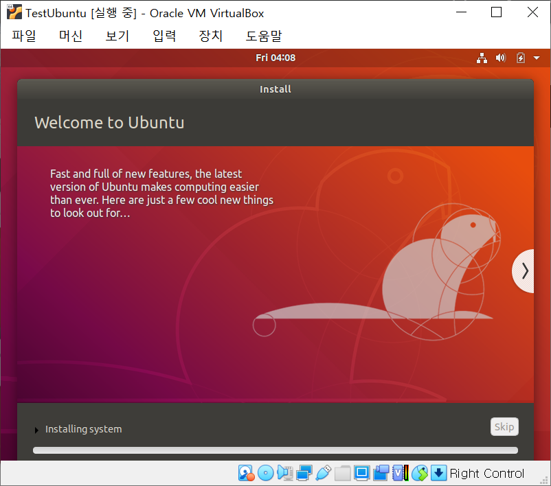551x486 pixels.
Task: Click the CPU virtualization status icon
Action: click(x=401, y=473)
